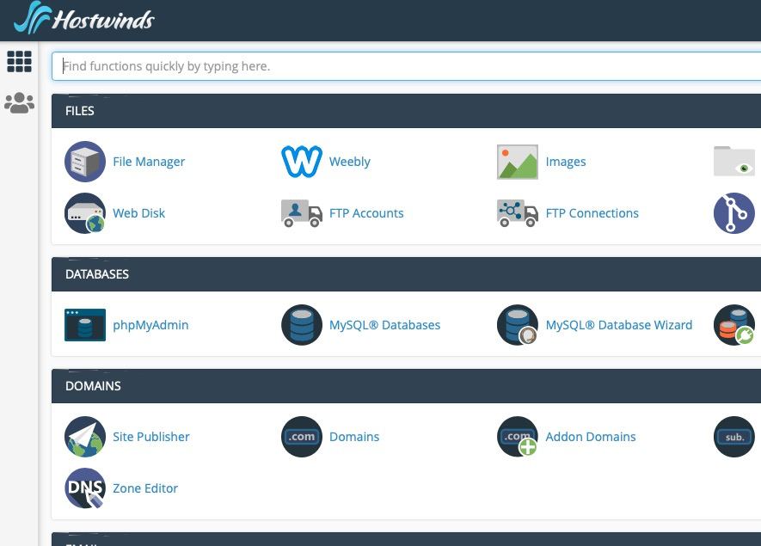Open the Images mountain picture icon

point(518,162)
